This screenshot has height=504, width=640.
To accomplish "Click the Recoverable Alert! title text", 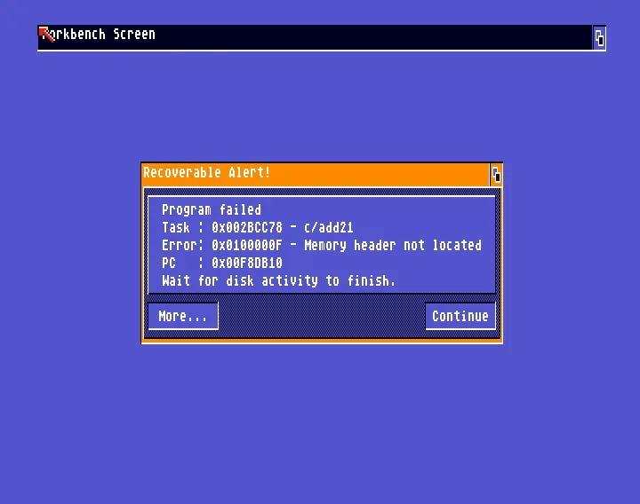I will click(x=206, y=172).
